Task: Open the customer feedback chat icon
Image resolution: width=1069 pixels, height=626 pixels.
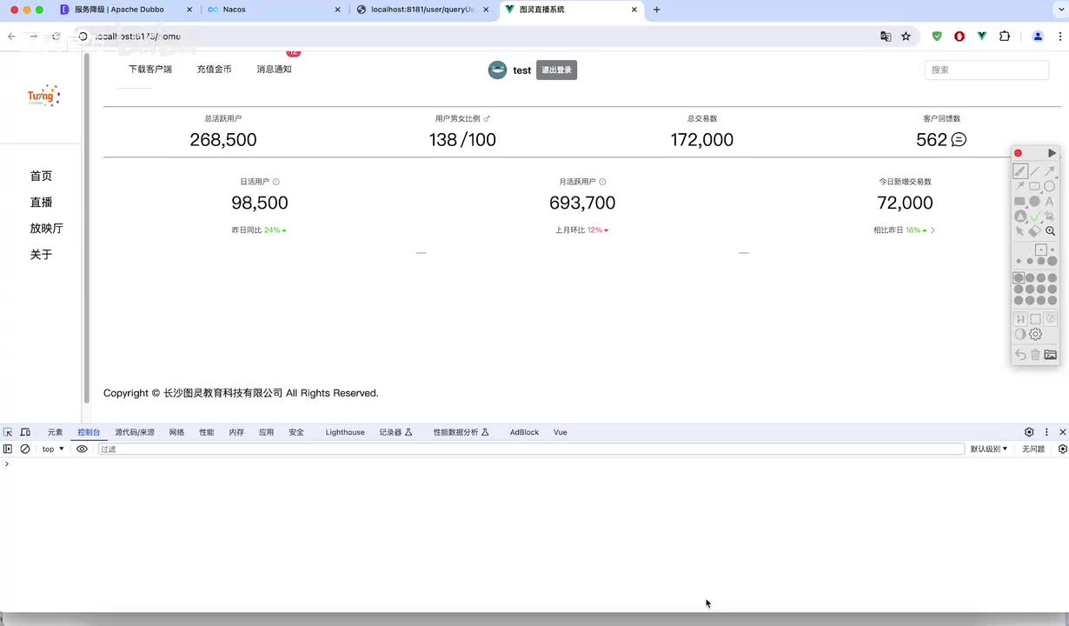Action: pyautogui.click(x=959, y=139)
